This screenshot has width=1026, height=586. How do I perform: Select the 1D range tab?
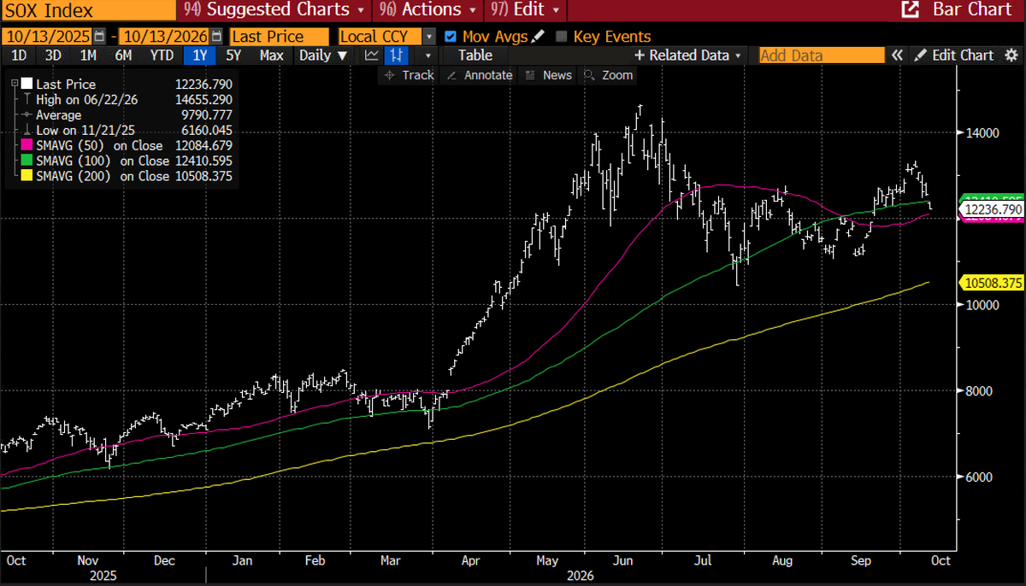[18, 56]
